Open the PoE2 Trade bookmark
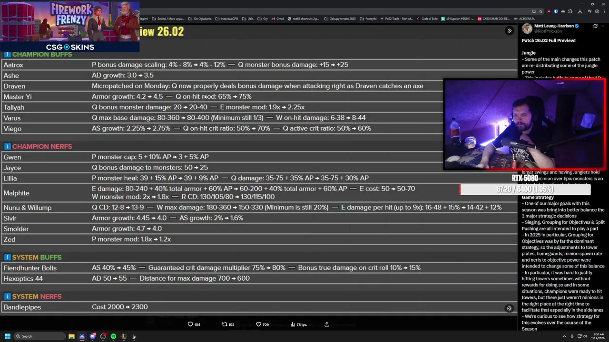Image resolution: width=609 pixels, height=342 pixels. click(398, 19)
